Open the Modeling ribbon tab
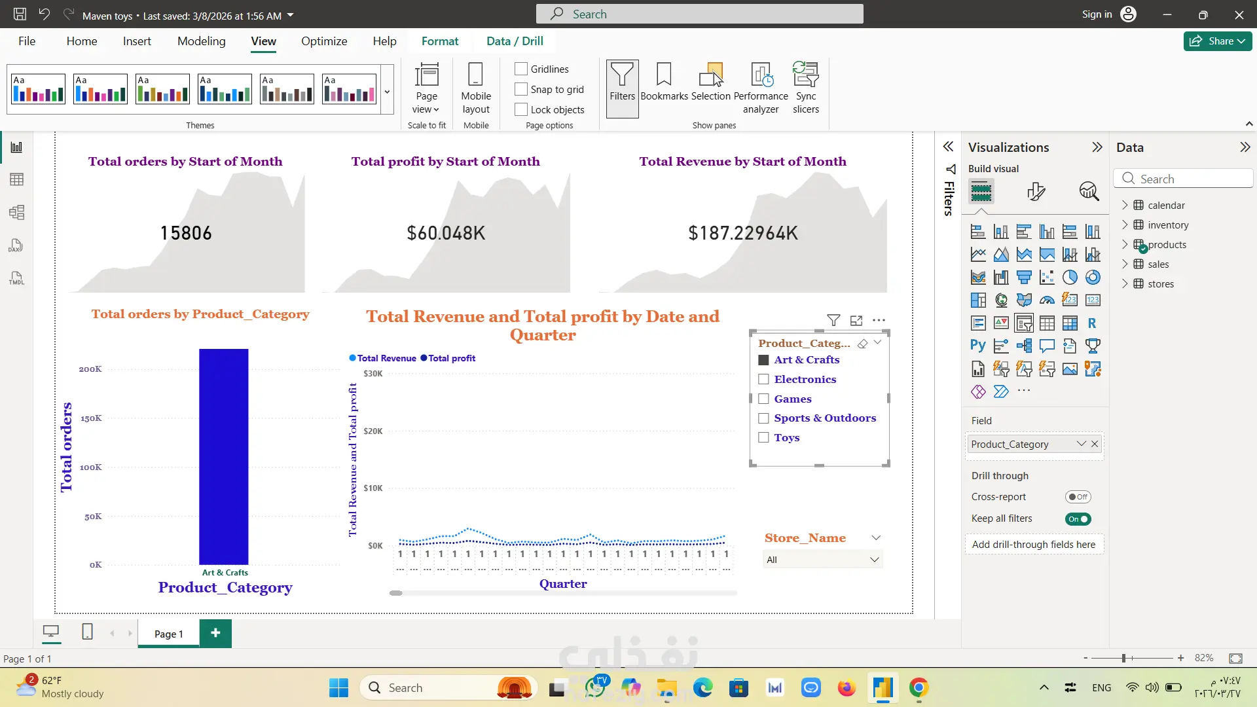 201,41
